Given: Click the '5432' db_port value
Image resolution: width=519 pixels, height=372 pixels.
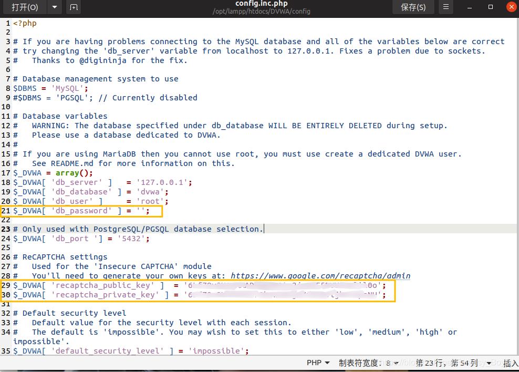Looking at the screenshot, I should coord(131,239).
